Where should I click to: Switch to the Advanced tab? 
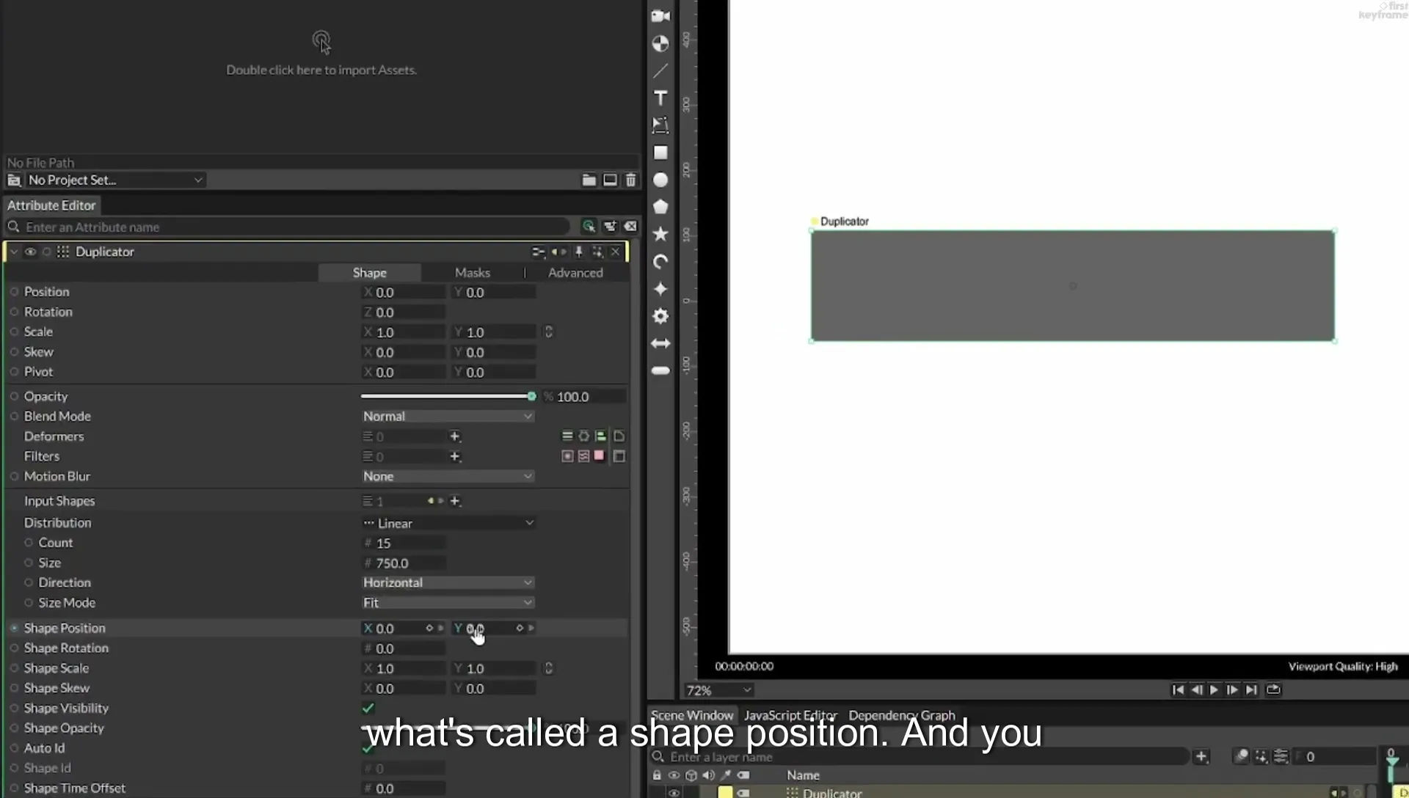point(575,272)
